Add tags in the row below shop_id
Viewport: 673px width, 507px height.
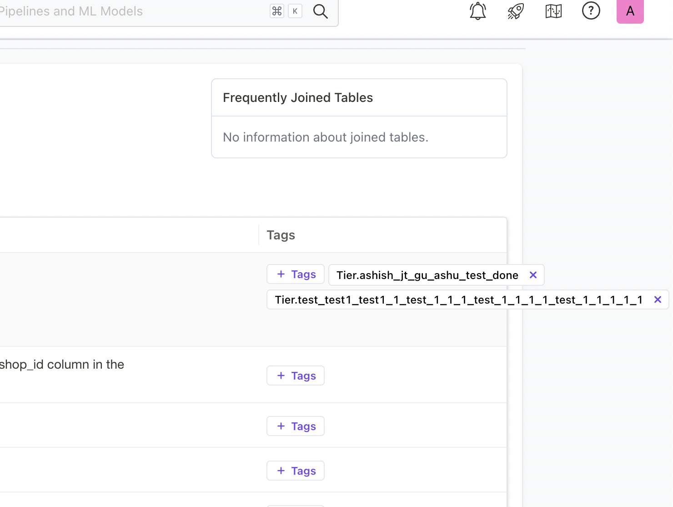click(296, 426)
